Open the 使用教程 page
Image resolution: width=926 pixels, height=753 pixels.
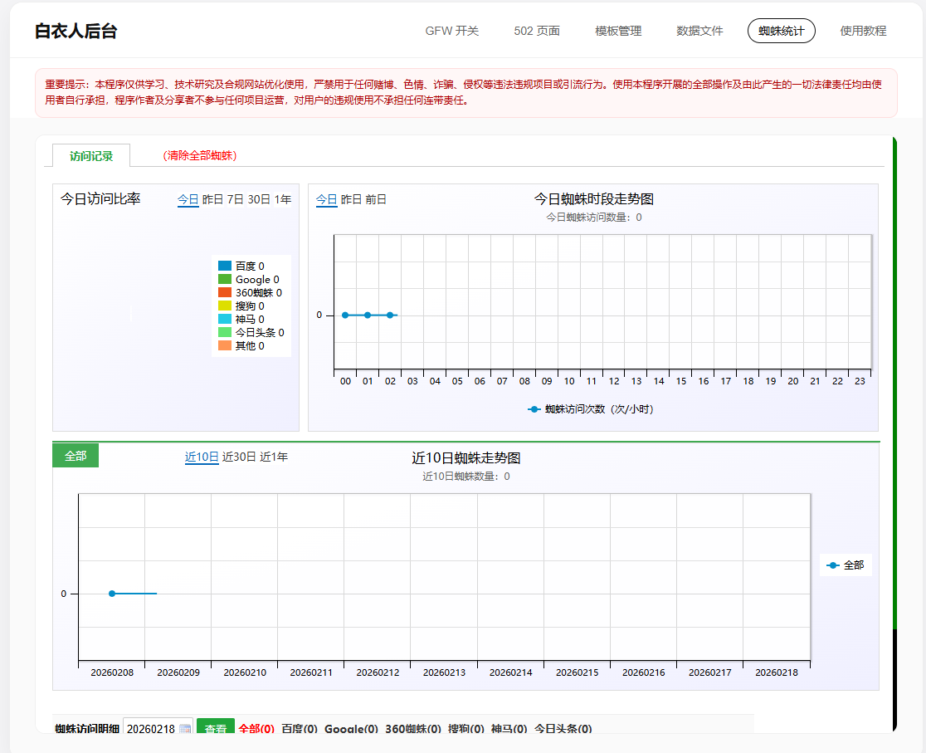[863, 31]
